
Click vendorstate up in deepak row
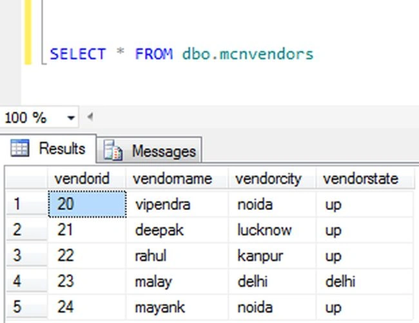tap(365, 229)
